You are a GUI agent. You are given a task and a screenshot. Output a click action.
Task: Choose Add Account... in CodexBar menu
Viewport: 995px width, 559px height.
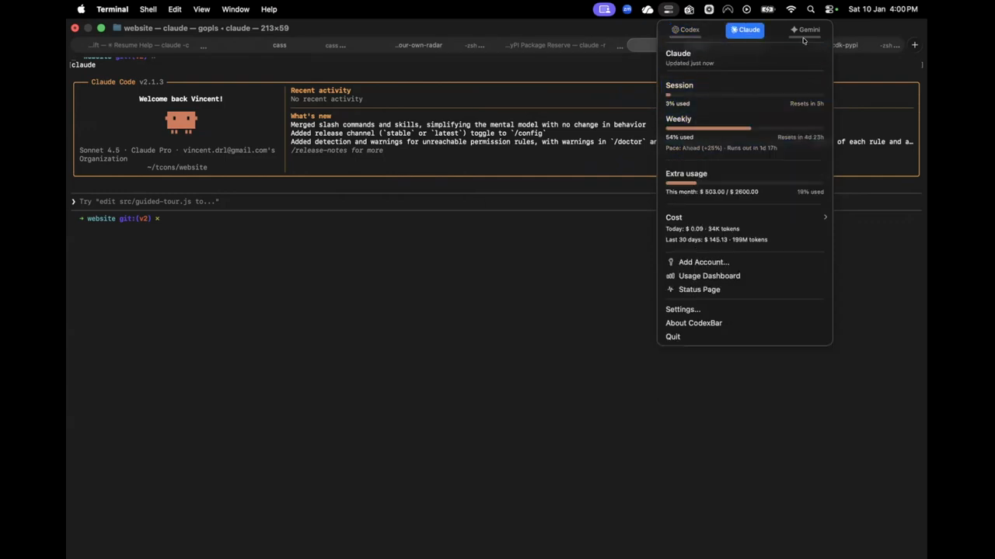[x=703, y=262]
